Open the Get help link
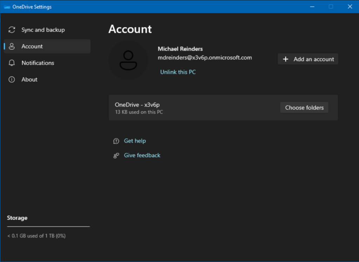359x262 pixels. 135,141
